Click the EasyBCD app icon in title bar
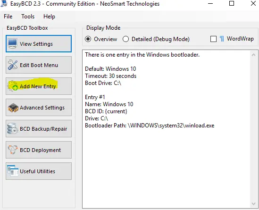 click(x=4, y=3)
